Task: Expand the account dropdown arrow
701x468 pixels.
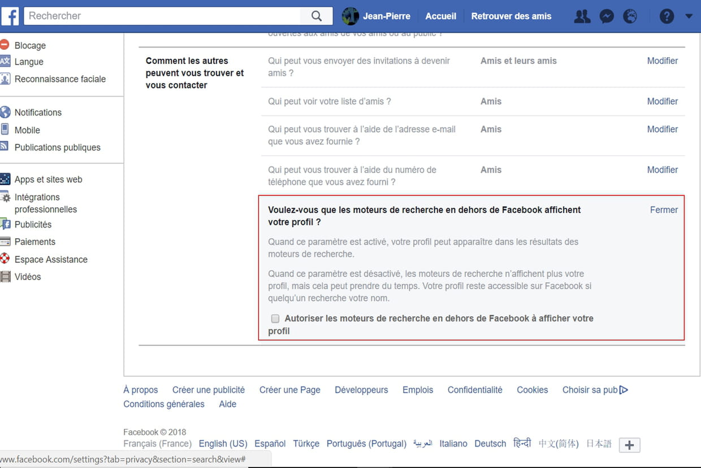Action: pos(689,16)
